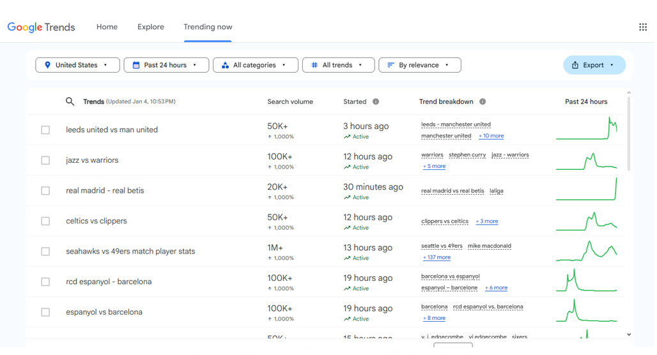Open the Google apps grid icon
Viewport: 657px width, 355px height.
pos(643,27)
